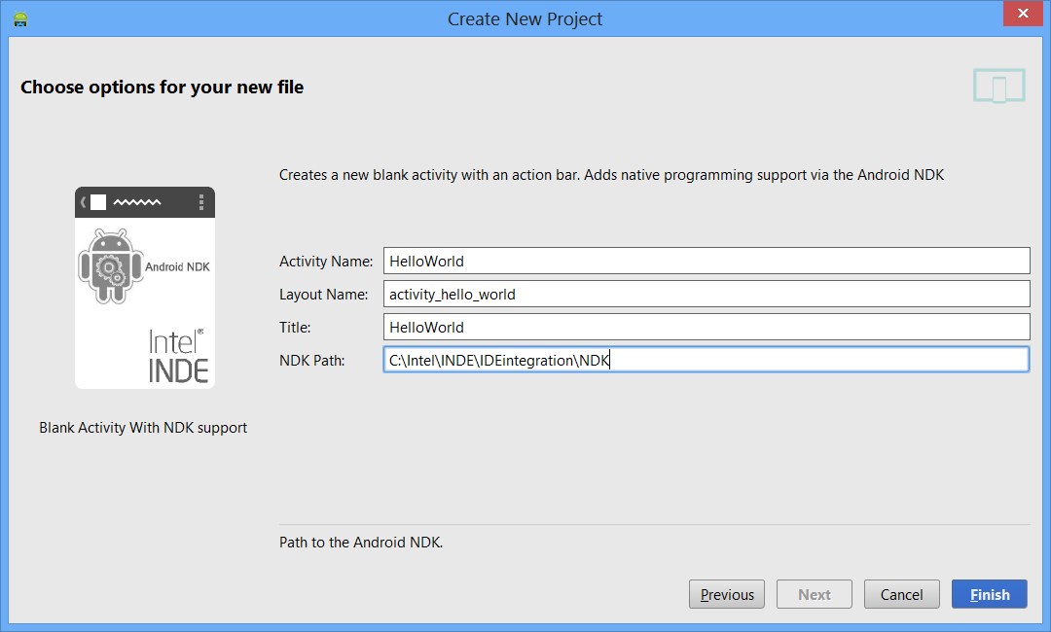
Task: Click the Android robot gears icon
Action: (x=111, y=265)
